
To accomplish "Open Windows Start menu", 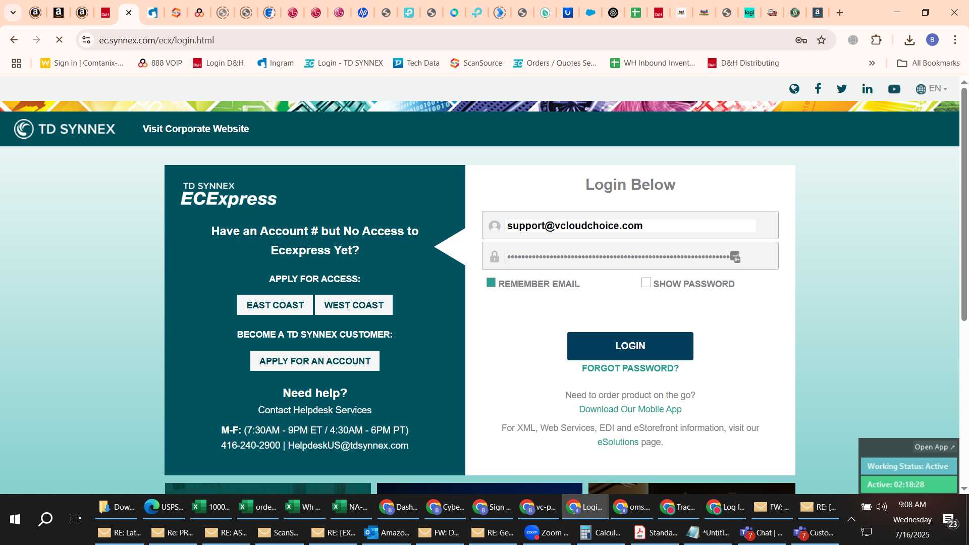I will click(x=15, y=519).
